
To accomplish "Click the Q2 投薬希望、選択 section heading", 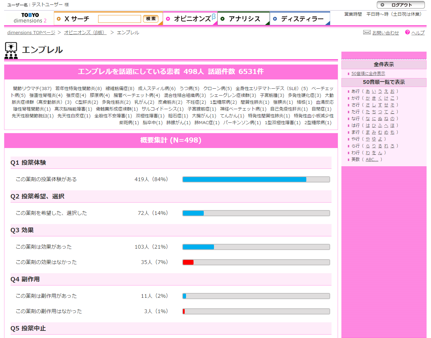I will (171, 196).
